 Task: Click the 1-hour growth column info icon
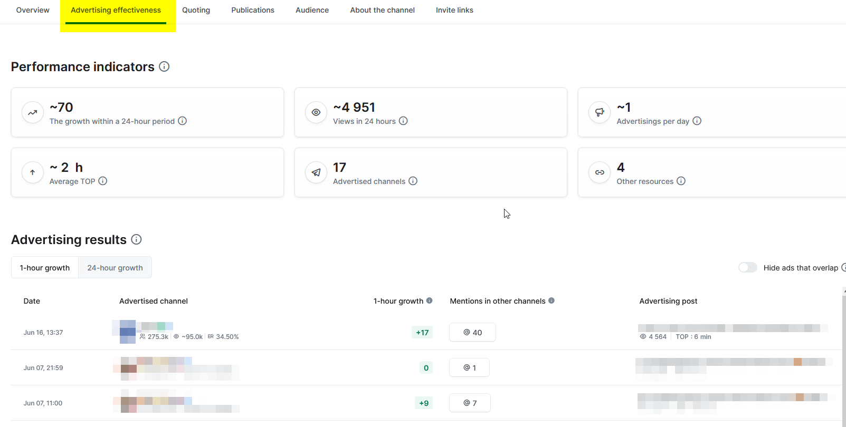click(429, 300)
